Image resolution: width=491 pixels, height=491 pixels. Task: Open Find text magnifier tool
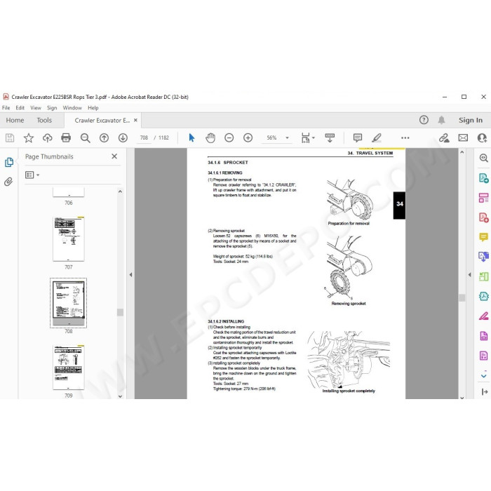85,137
